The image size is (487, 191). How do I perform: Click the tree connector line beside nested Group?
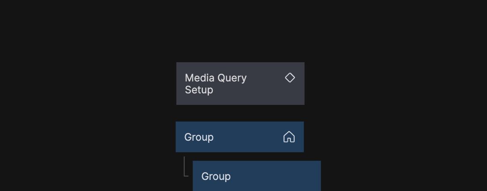[185, 167]
